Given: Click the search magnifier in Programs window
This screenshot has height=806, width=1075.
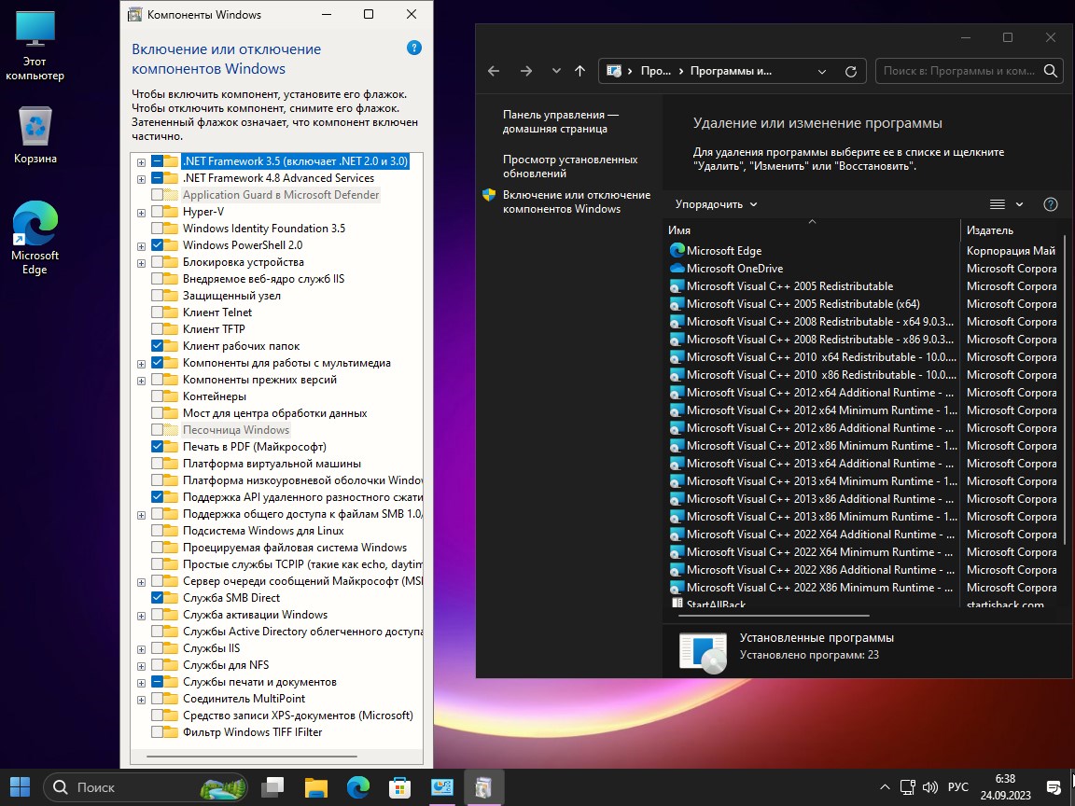Looking at the screenshot, I should click(x=1051, y=71).
